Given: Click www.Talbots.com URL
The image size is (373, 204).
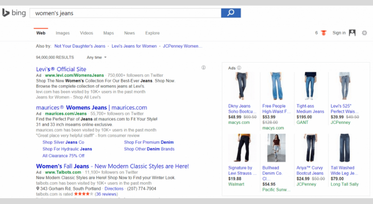Looking at the screenshot, I should pos(63,172).
